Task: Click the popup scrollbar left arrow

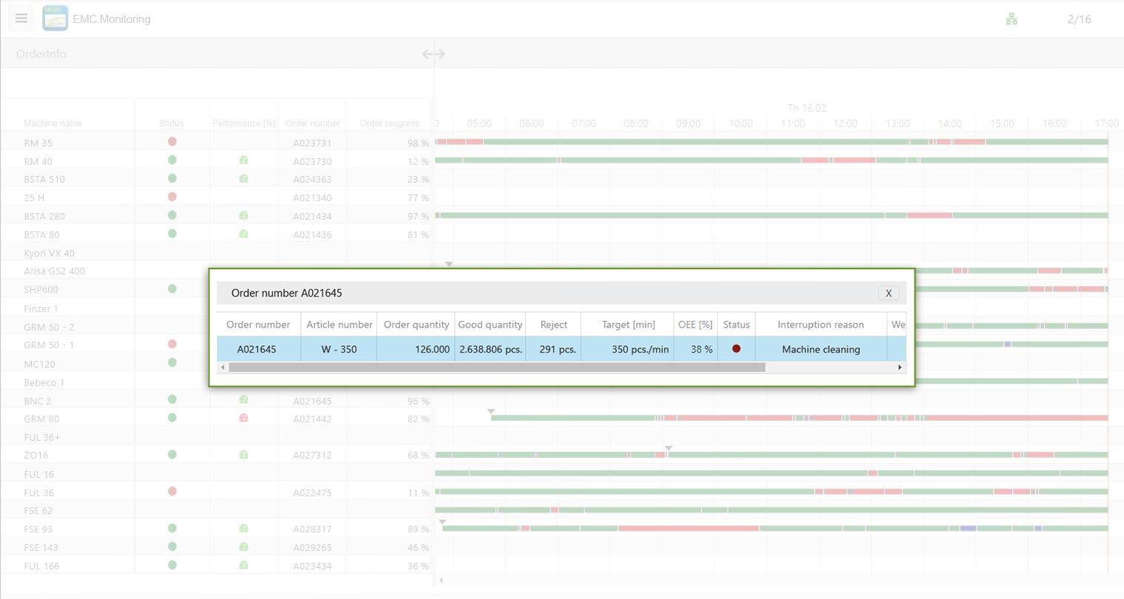Action: pyautogui.click(x=223, y=368)
